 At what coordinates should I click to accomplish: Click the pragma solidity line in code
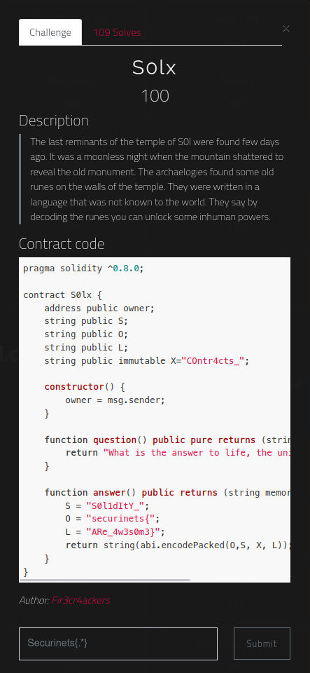(x=83, y=268)
